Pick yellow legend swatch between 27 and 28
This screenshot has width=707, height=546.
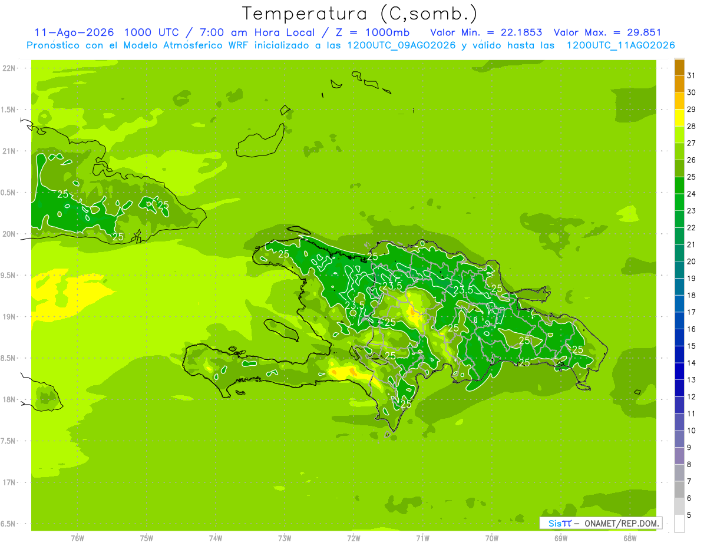pos(679,135)
